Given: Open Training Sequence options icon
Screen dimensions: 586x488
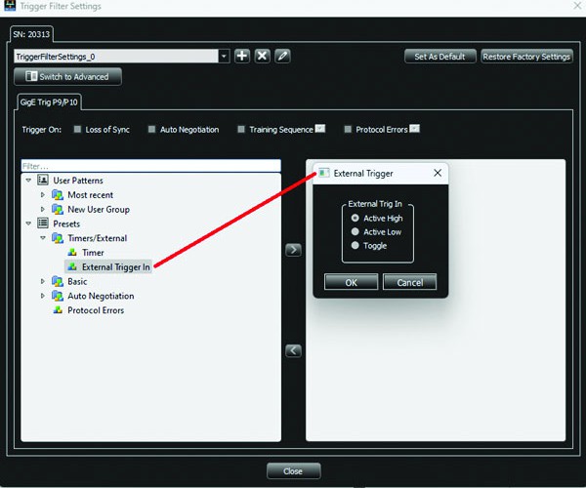Looking at the screenshot, I should click(320, 129).
